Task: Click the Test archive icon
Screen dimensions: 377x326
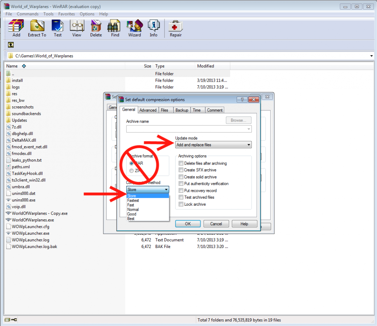Action: (57, 26)
